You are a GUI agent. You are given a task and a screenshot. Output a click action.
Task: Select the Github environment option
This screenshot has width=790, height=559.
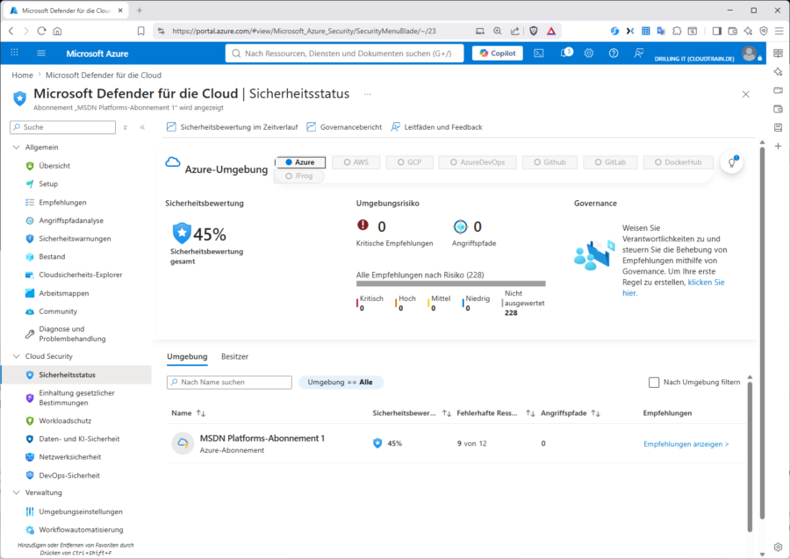[x=549, y=162]
